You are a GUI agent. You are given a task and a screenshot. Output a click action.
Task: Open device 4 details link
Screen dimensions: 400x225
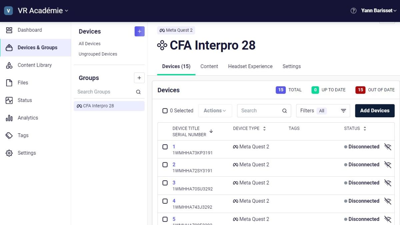tap(174, 201)
